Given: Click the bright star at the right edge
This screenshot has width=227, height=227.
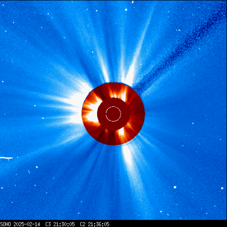Looking at the screenshot, I should click(x=222, y=188).
